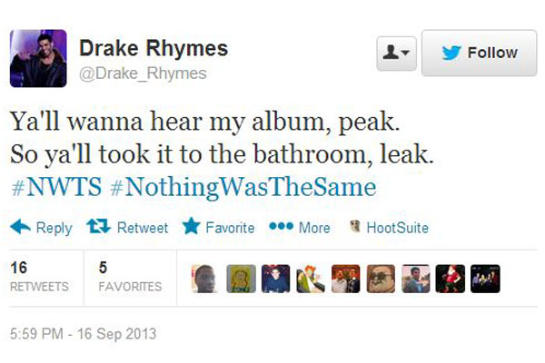Screen dimensions: 545x363
Task: Open Drake Rhymes profile picture
Action: [x=38, y=58]
